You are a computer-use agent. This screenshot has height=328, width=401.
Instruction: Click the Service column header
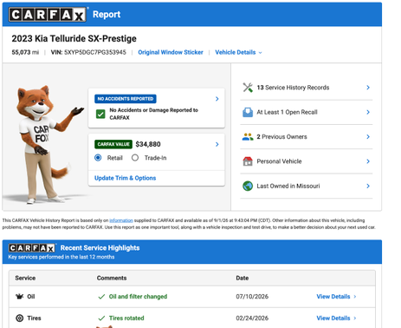point(25,278)
